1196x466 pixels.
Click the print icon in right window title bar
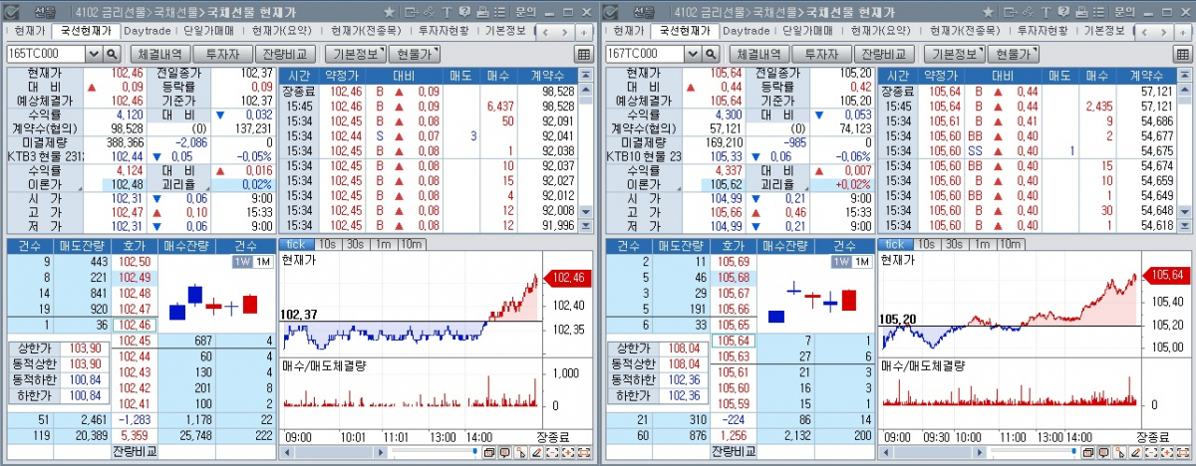1081,12
